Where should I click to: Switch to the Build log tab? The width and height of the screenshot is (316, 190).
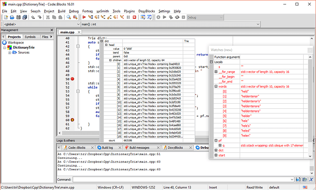pos(107,148)
